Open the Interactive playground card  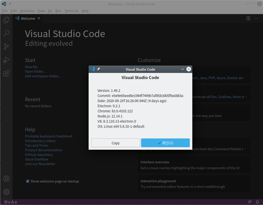[x=194, y=184]
